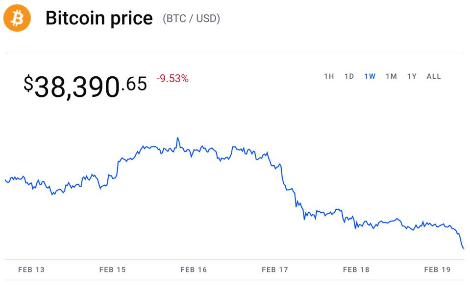Click the Bitcoin price heading
Viewport: 470px width, 287px height.
pyautogui.click(x=99, y=19)
